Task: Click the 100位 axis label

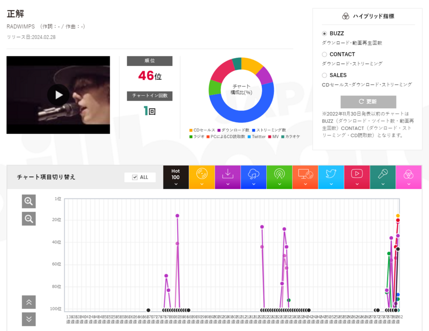Action: pyautogui.click(x=56, y=309)
